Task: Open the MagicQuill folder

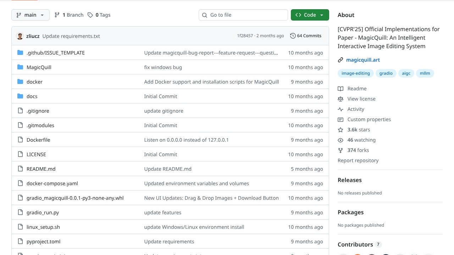Action: pos(39,67)
